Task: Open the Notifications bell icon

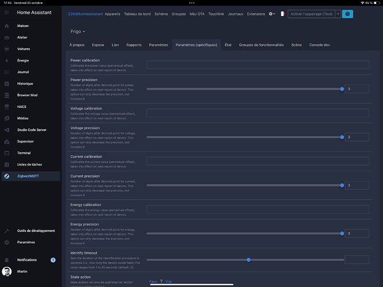Action: [6, 260]
